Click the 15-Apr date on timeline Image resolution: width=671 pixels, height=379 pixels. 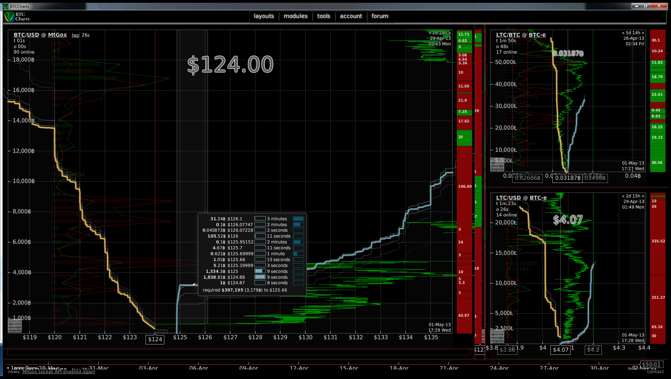point(349,368)
